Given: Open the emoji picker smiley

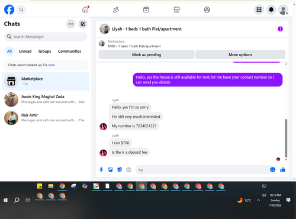Looking at the screenshot, I should [x=272, y=170].
